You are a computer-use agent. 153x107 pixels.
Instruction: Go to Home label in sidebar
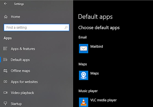[x=15, y=17]
